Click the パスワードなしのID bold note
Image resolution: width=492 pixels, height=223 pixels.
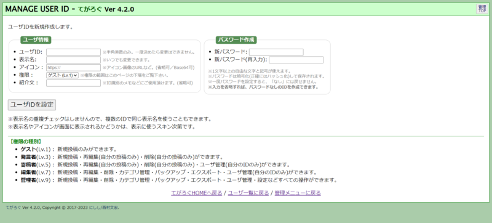tap(263, 87)
